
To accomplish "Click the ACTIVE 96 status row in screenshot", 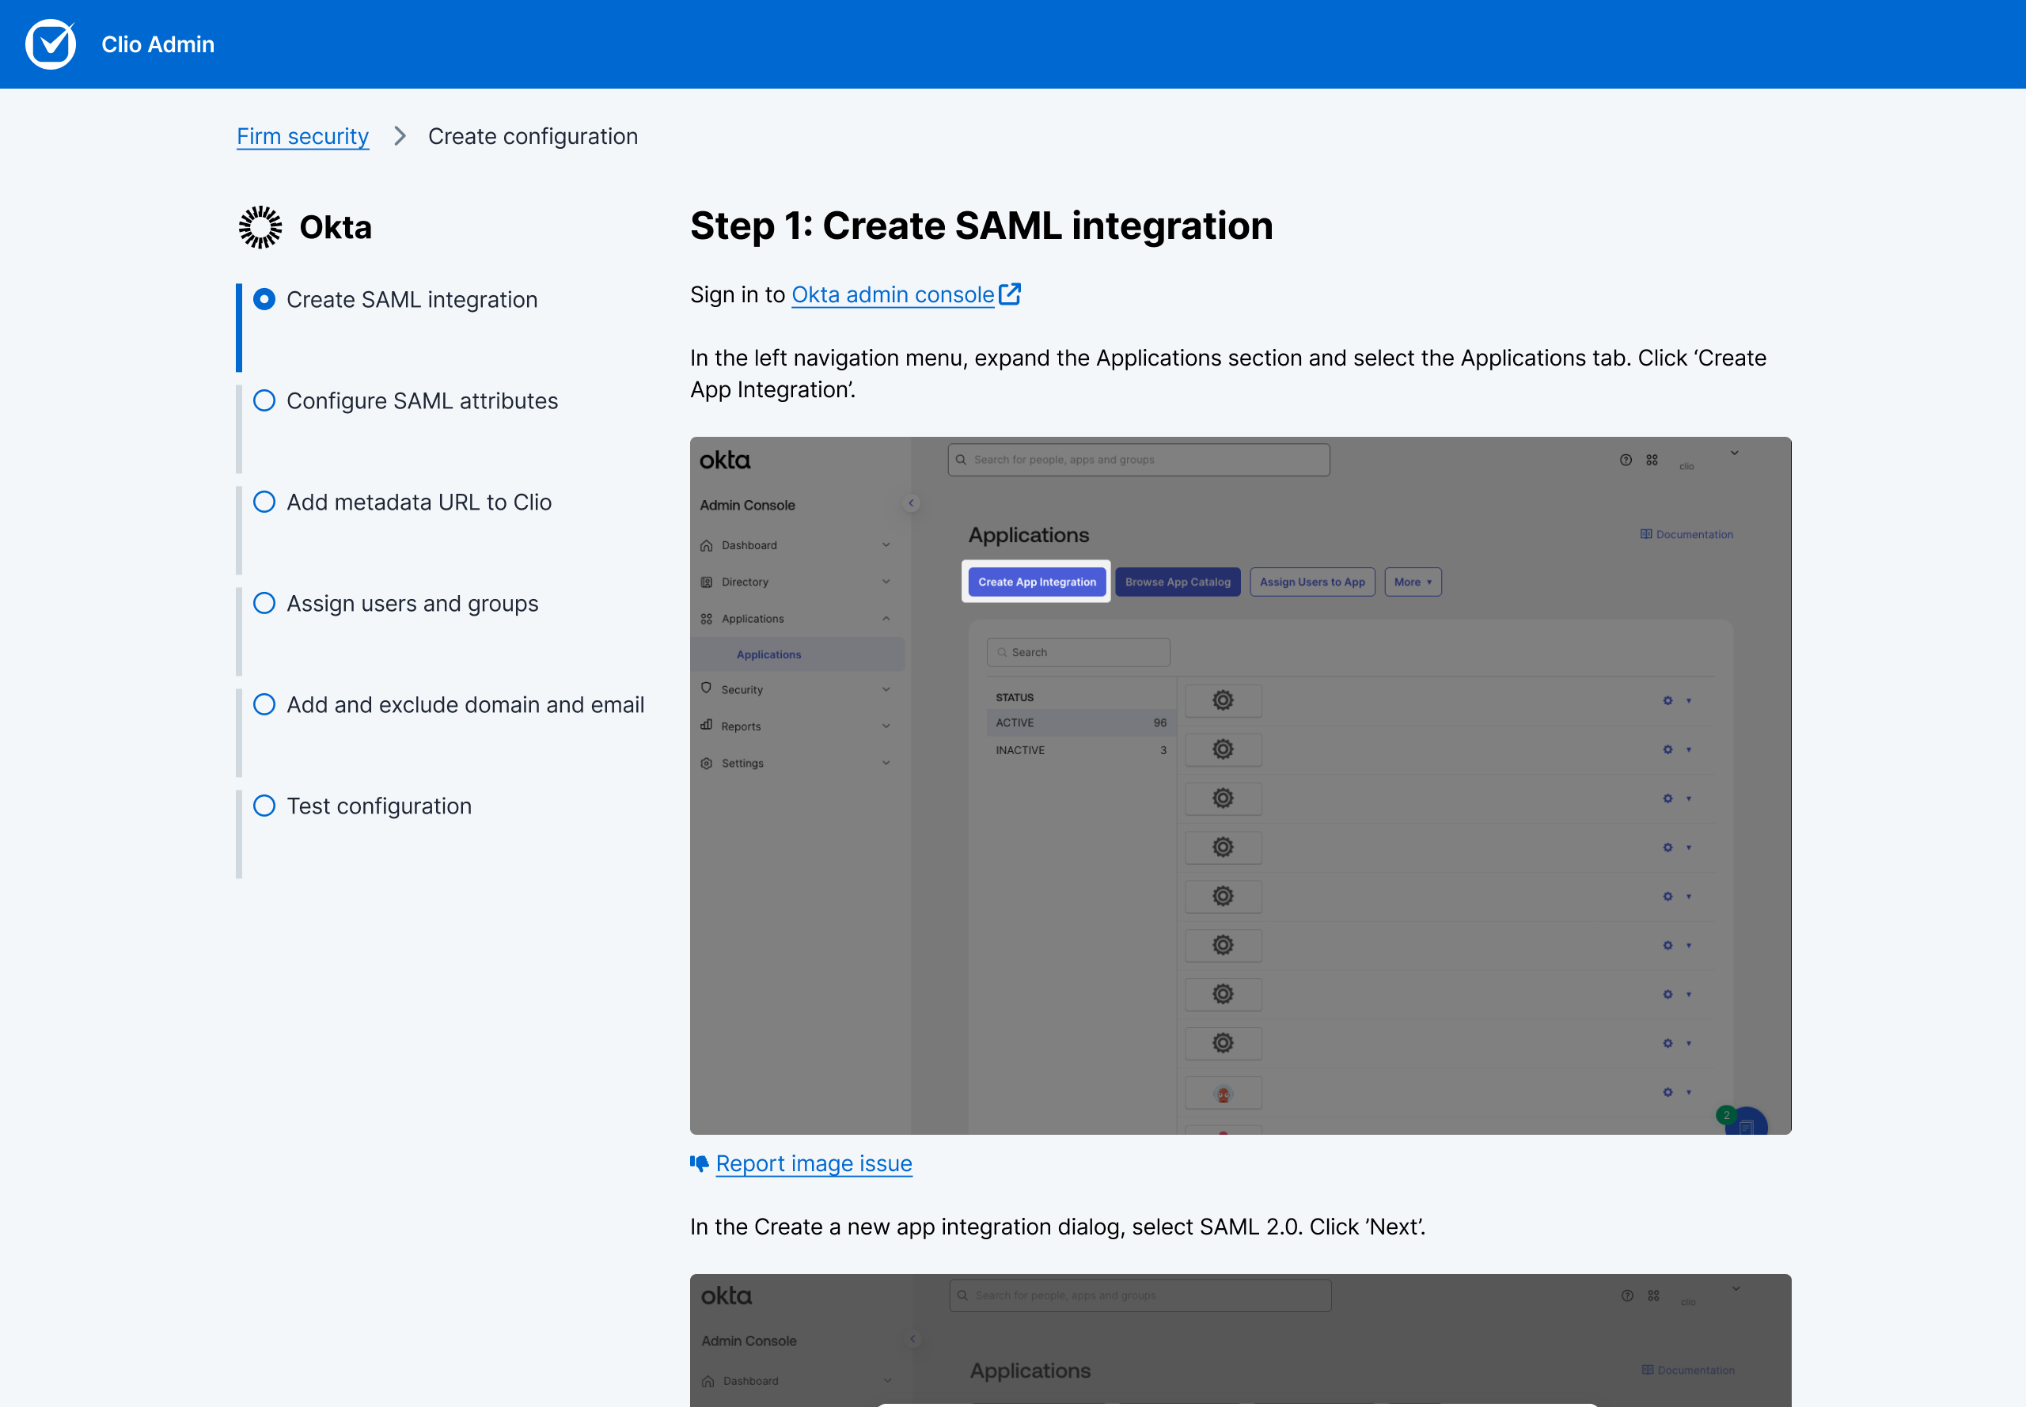I will (1081, 723).
